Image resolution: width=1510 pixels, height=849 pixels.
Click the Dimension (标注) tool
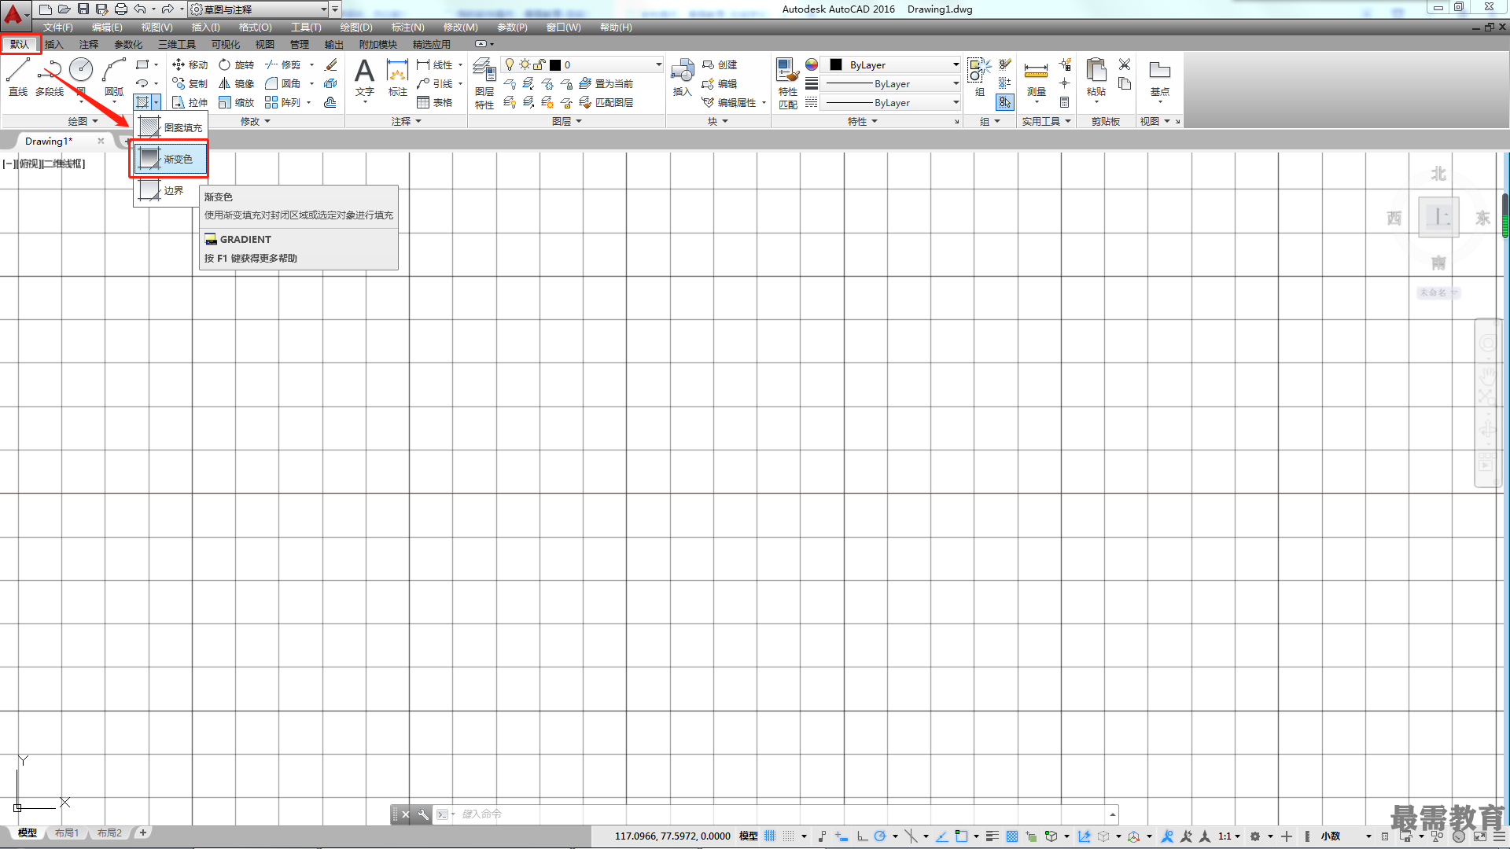tap(398, 77)
